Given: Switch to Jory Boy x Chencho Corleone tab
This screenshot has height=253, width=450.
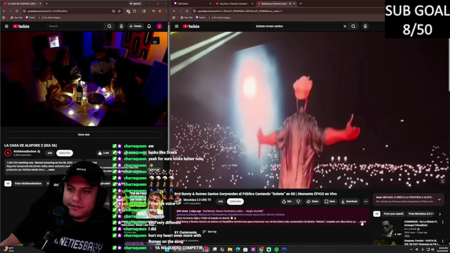Looking at the screenshot, I should point(234,4).
